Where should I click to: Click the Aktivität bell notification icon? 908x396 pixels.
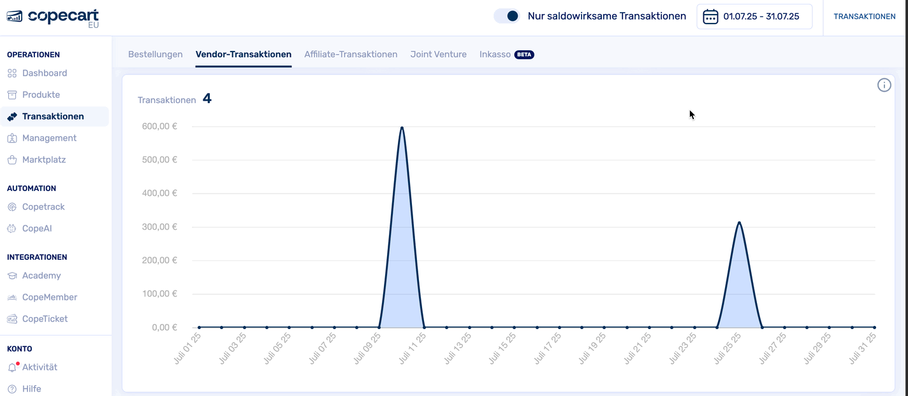[12, 367]
